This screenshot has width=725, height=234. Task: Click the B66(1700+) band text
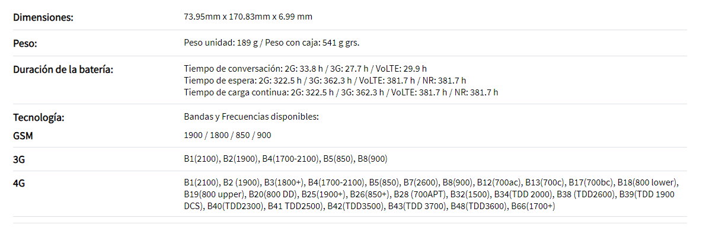[533, 206]
